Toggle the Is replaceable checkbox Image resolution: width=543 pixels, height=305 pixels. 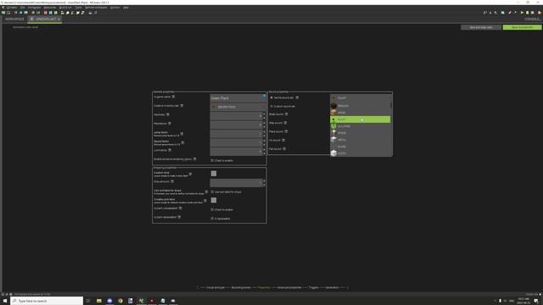click(x=212, y=219)
